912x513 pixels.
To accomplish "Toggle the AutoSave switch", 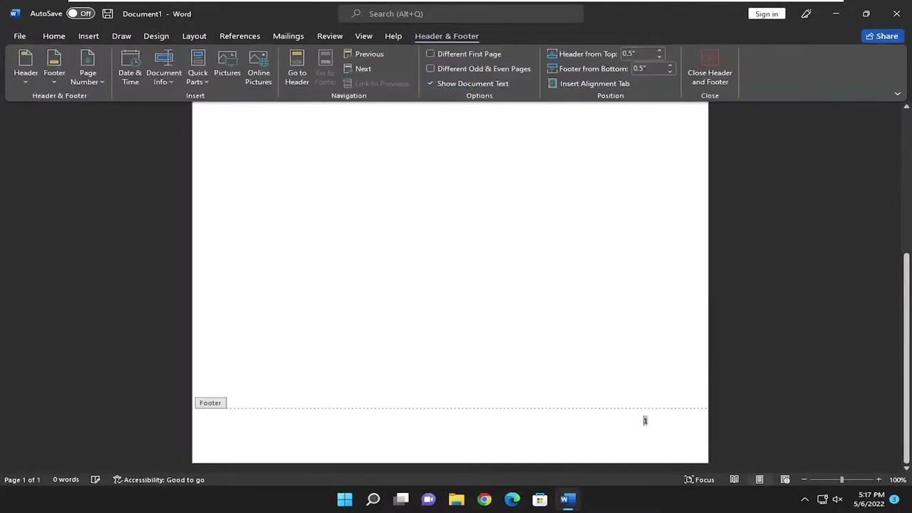I will [81, 14].
